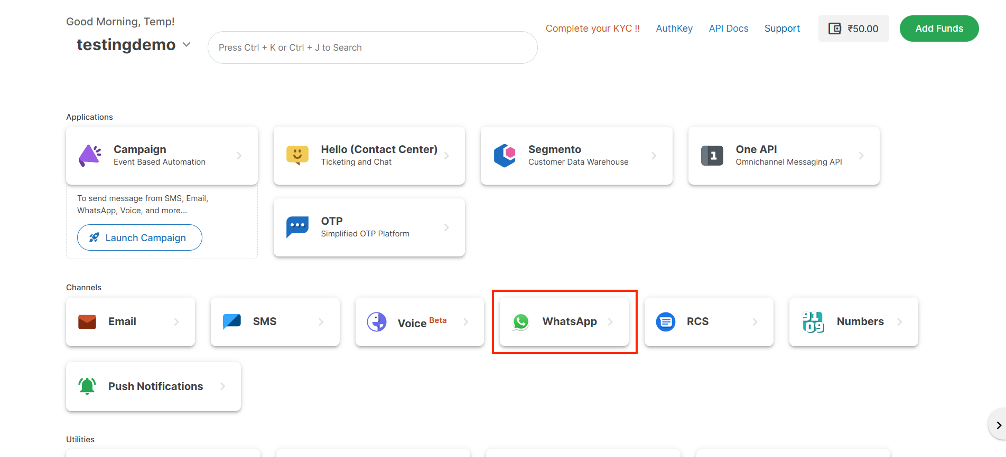The image size is (1006, 457).
Task: Click the One API icon
Action: point(712,156)
